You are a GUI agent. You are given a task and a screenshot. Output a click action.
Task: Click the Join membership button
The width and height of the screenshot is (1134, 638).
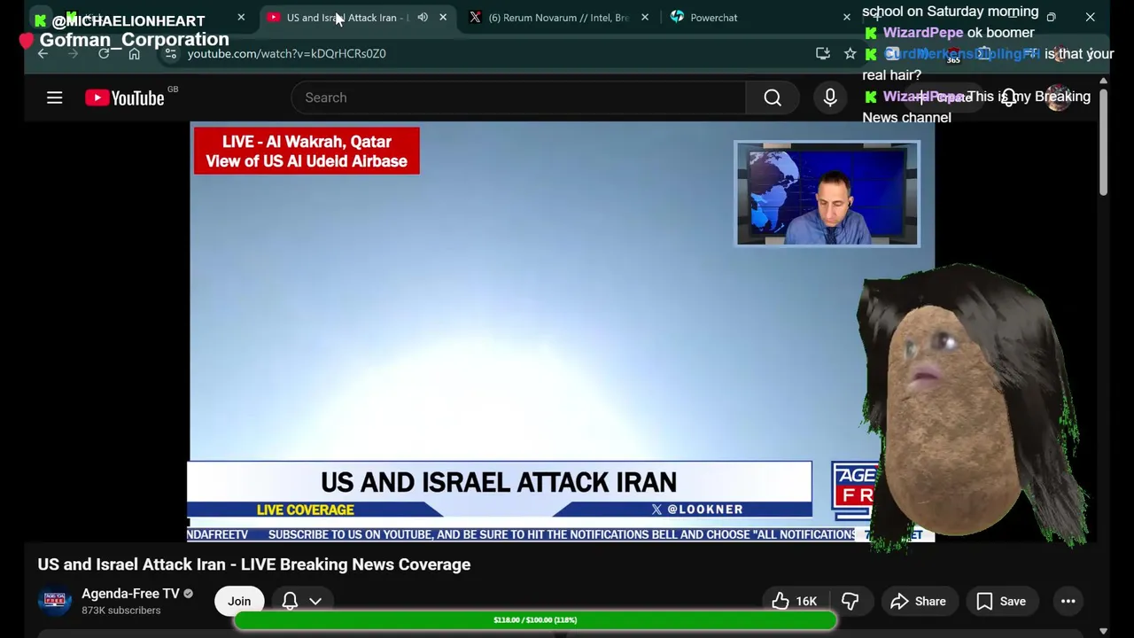239,601
